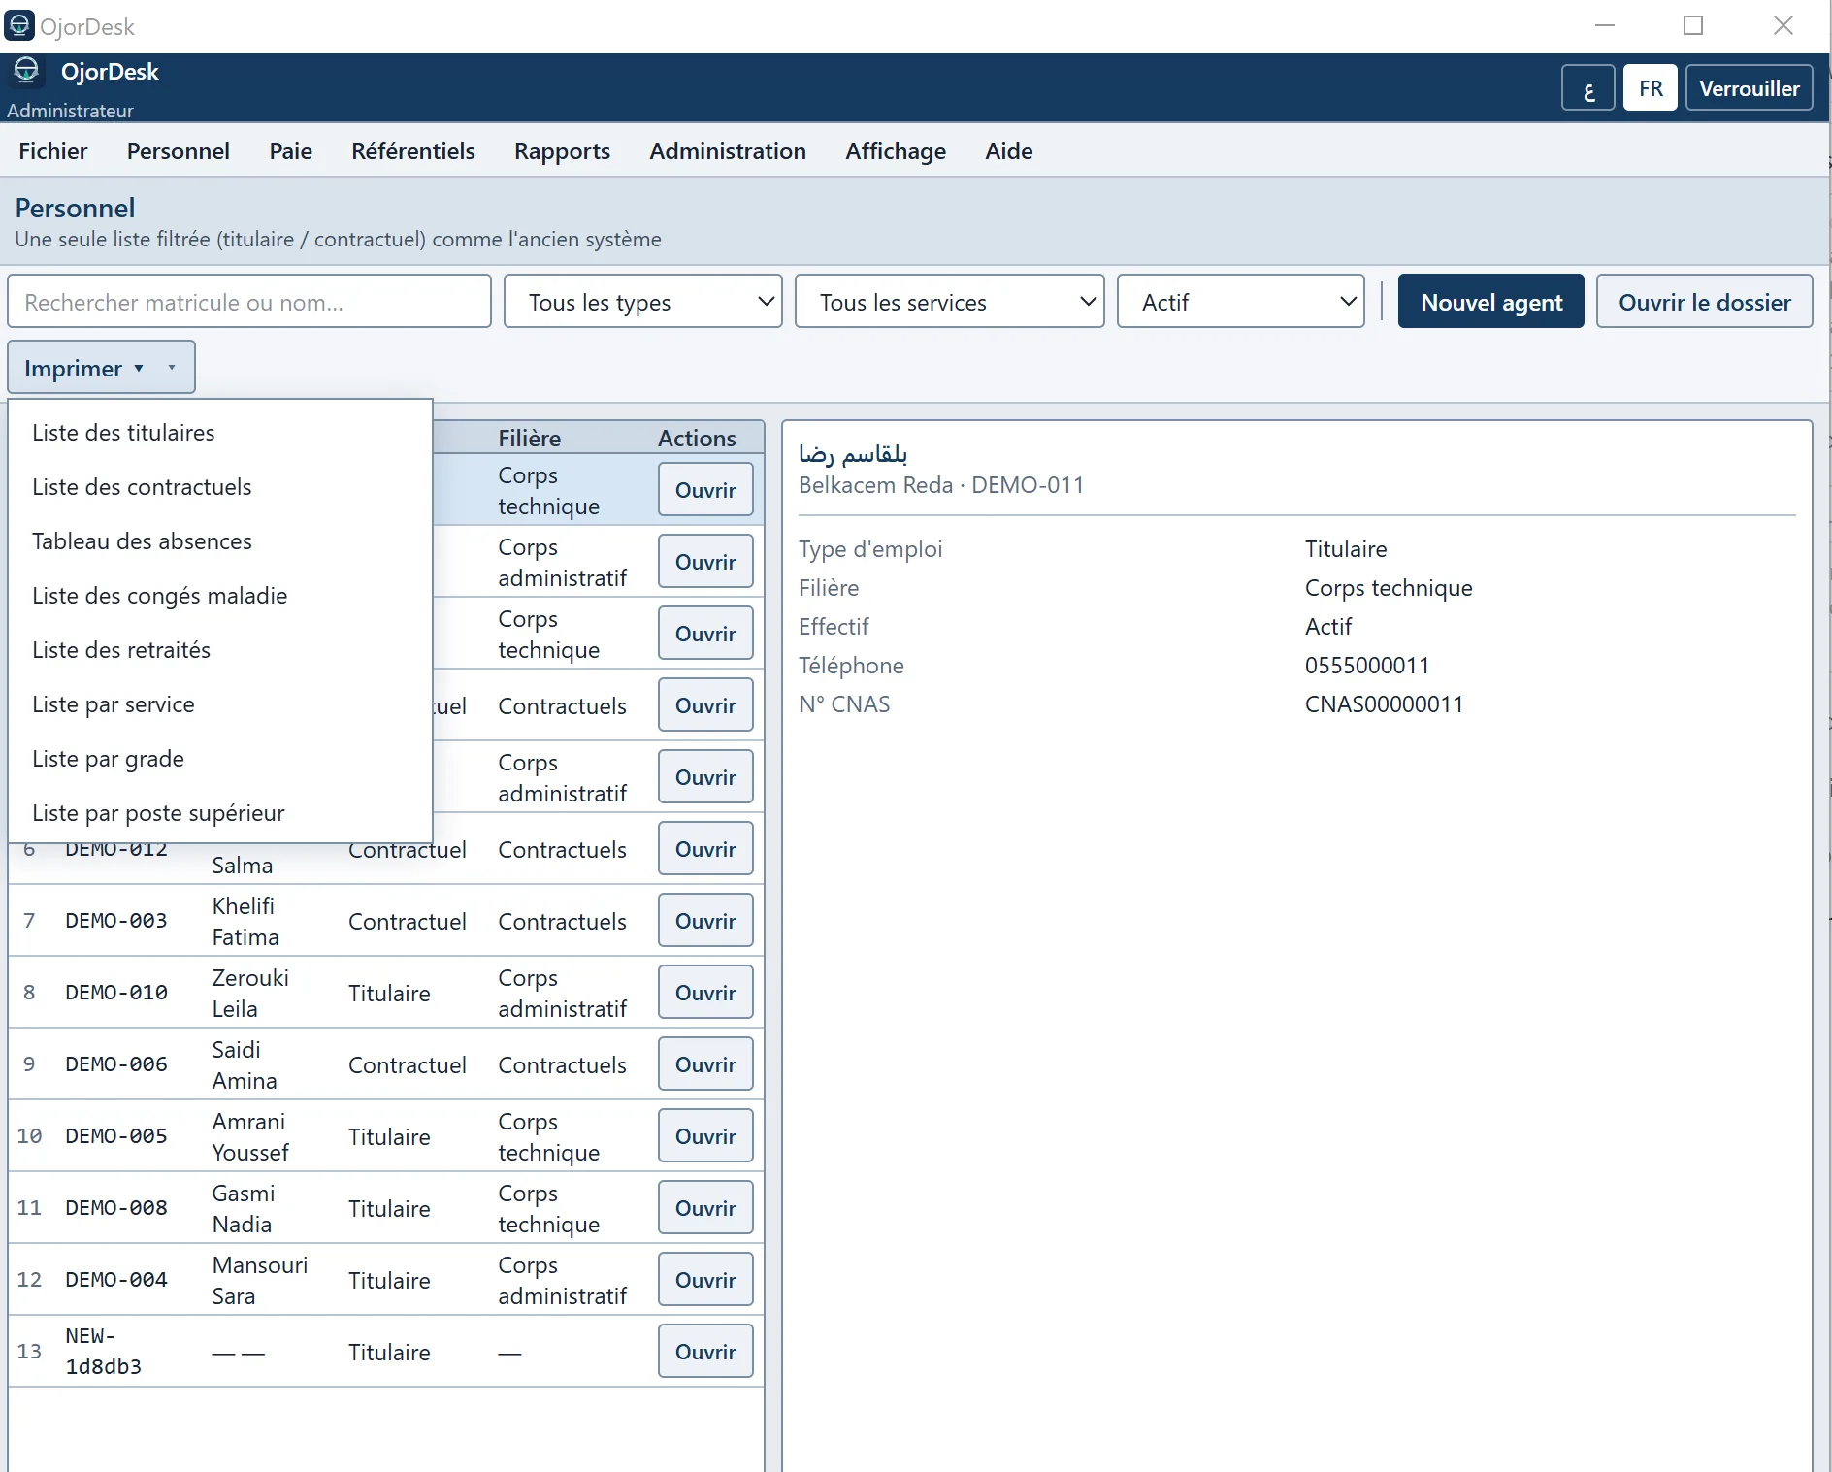
Task: Open the Paie menu
Action: [291, 151]
